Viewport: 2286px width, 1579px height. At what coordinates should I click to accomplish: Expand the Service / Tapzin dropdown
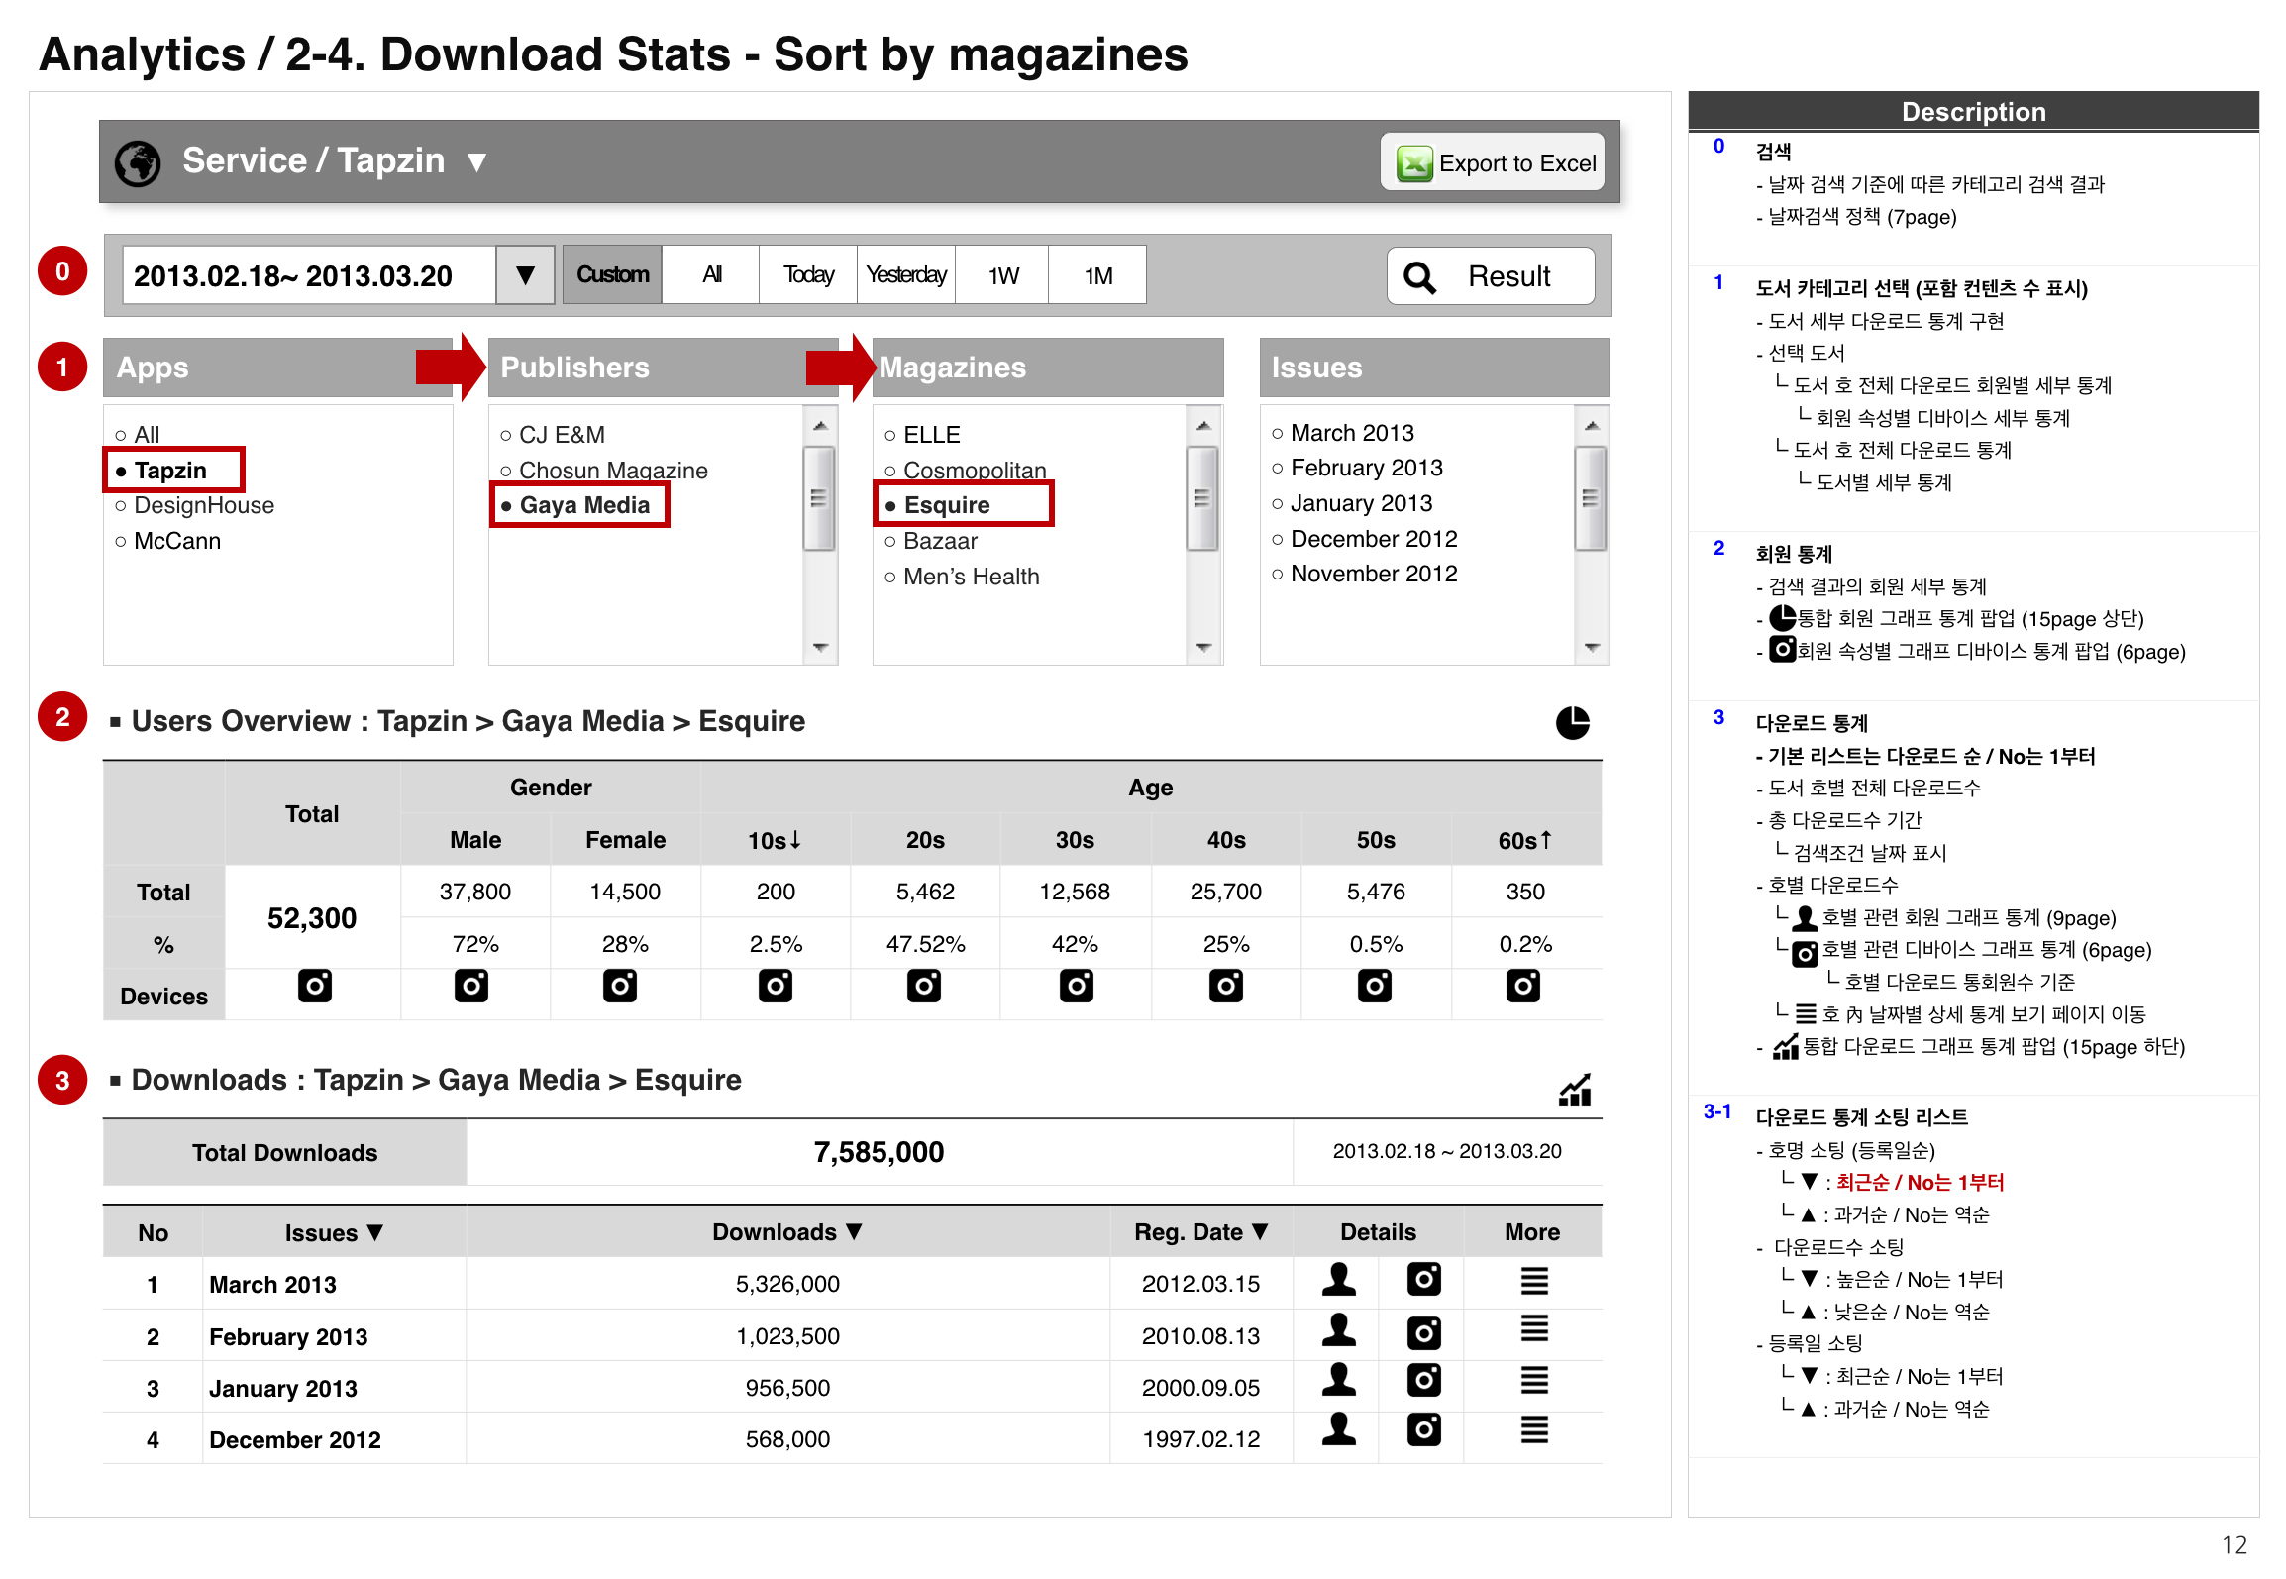tap(476, 161)
